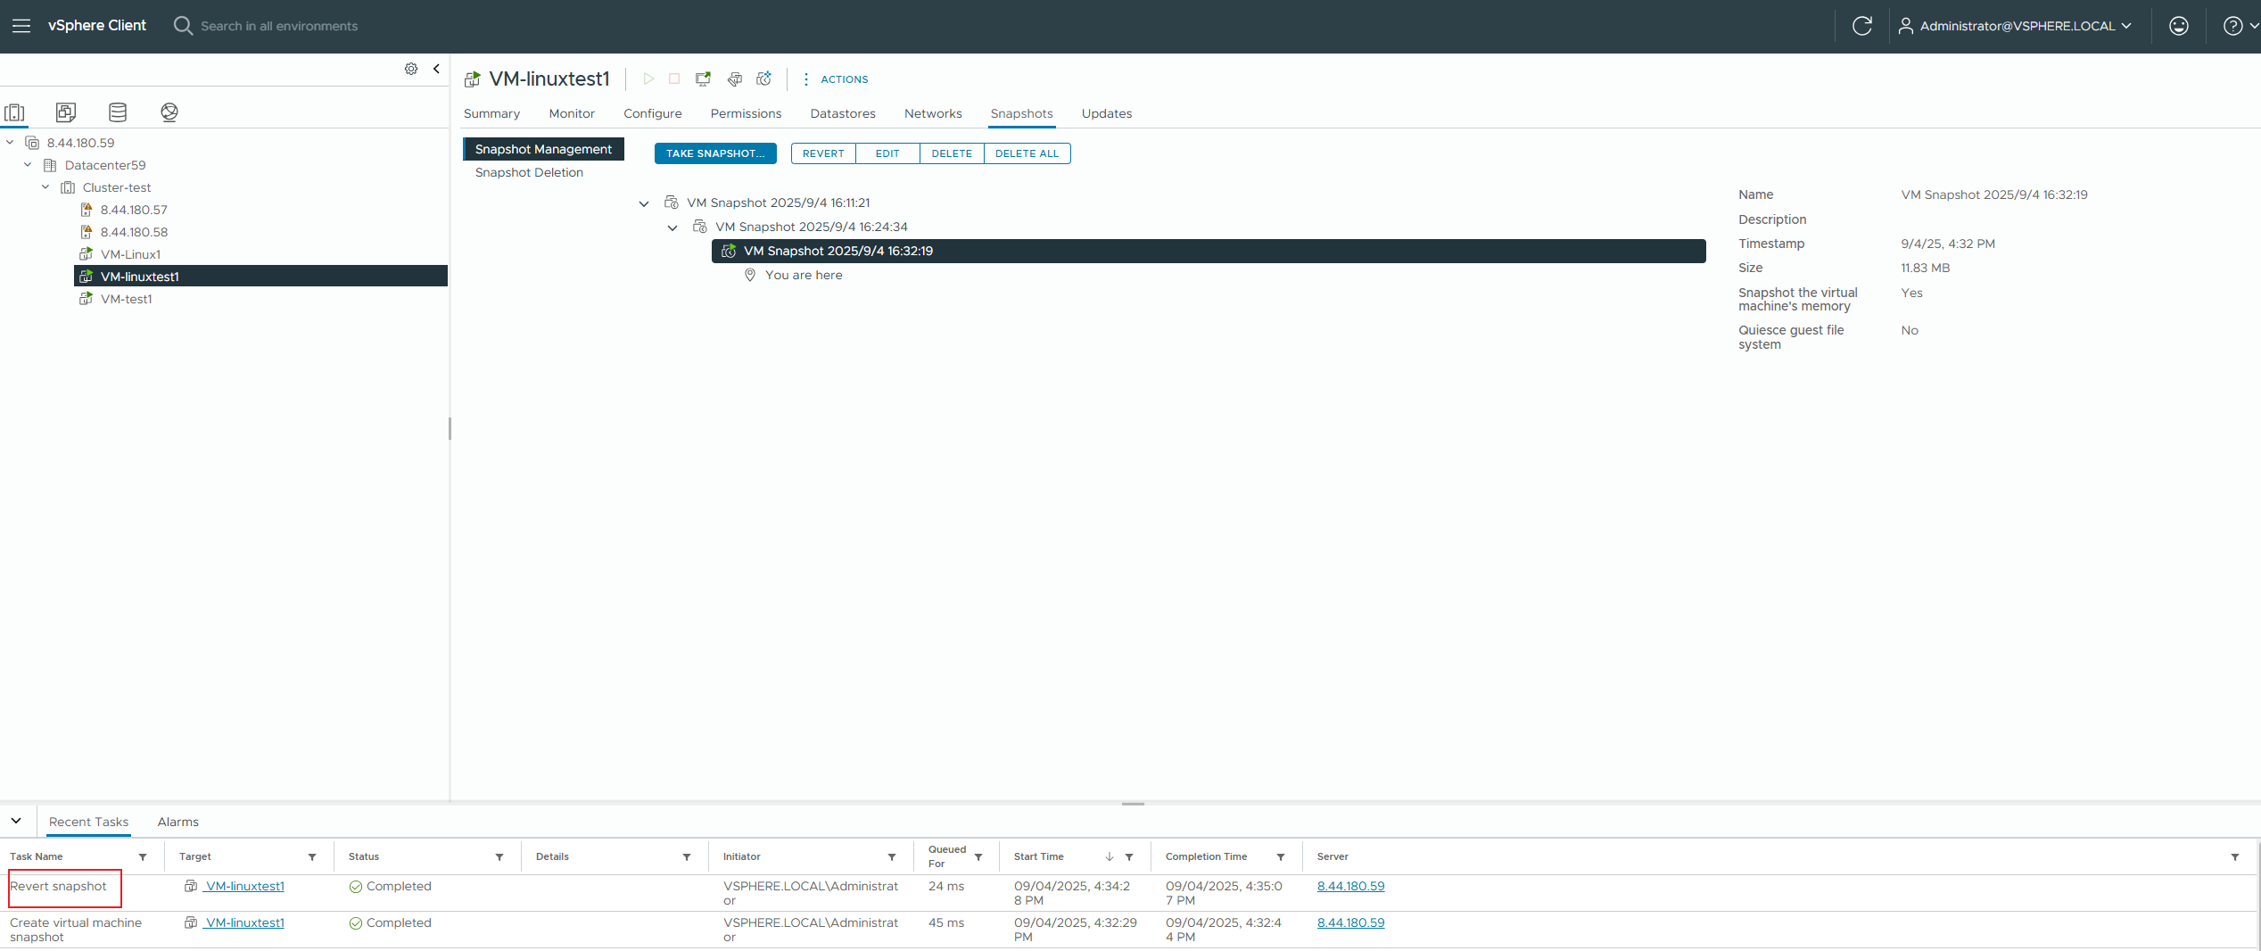Open 8.44.180.59 server link in Create snapshot row
This screenshot has height=951, width=2261.
coord(1350,922)
